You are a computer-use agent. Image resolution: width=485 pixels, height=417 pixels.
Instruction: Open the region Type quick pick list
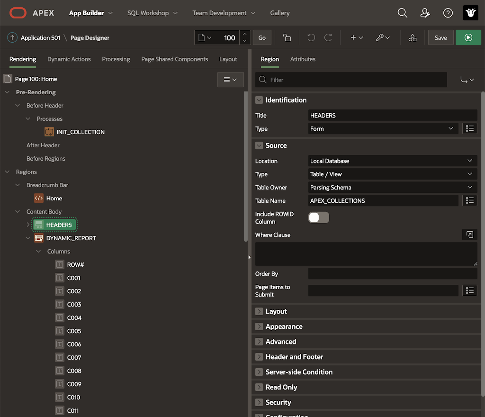(469, 128)
